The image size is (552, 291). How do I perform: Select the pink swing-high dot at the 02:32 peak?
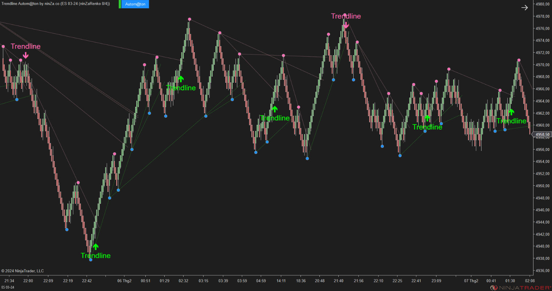click(189, 19)
